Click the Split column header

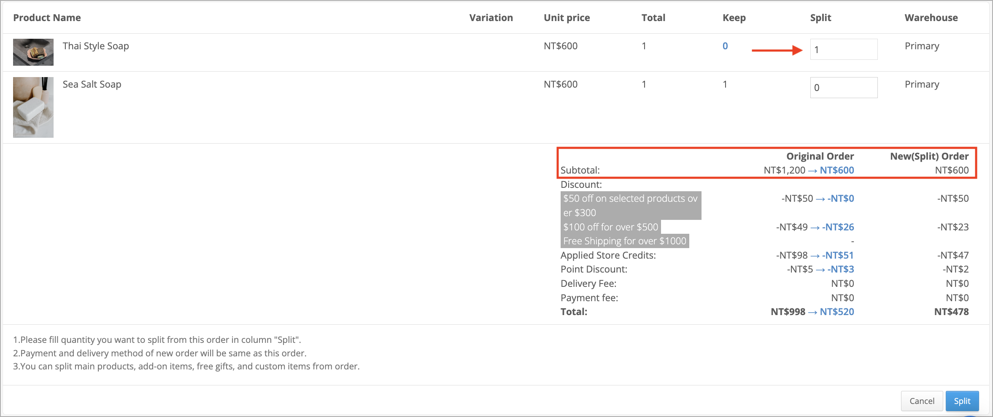820,18
